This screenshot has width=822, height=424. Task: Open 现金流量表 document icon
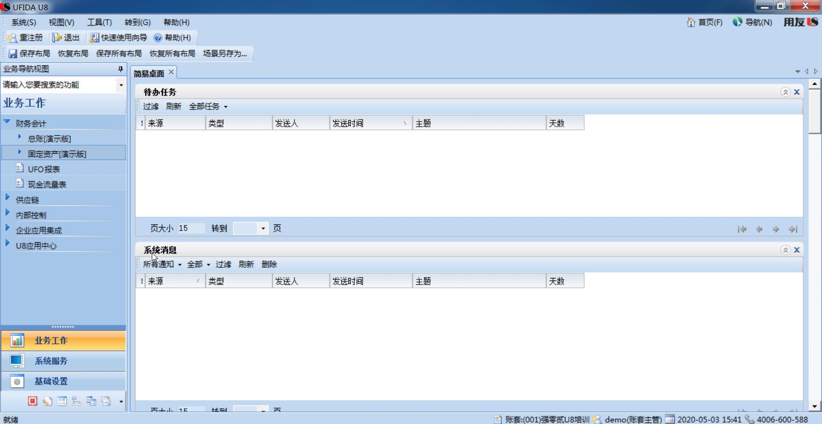point(20,183)
